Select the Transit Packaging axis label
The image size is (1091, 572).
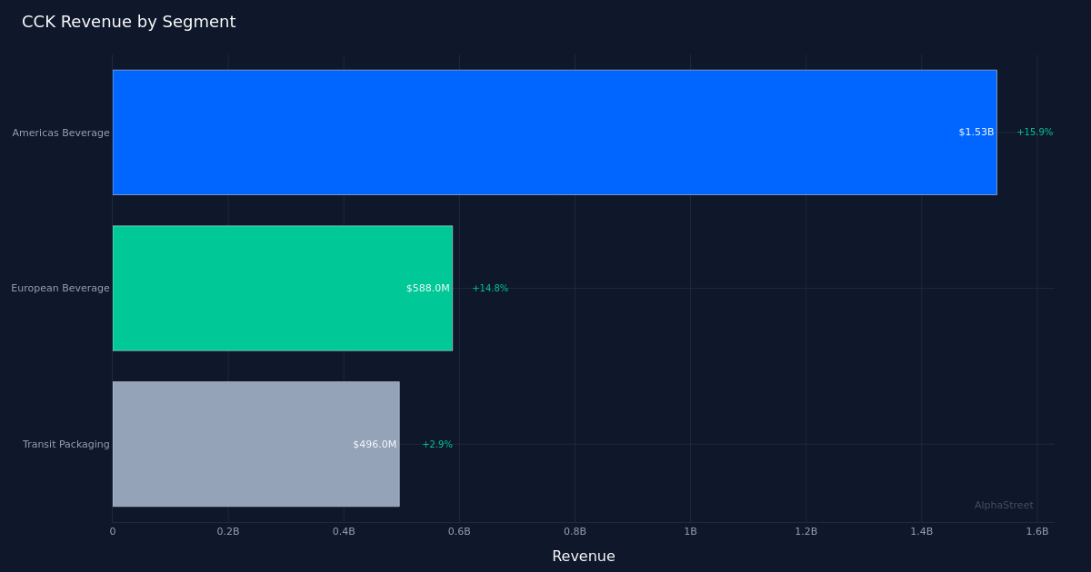click(x=65, y=444)
